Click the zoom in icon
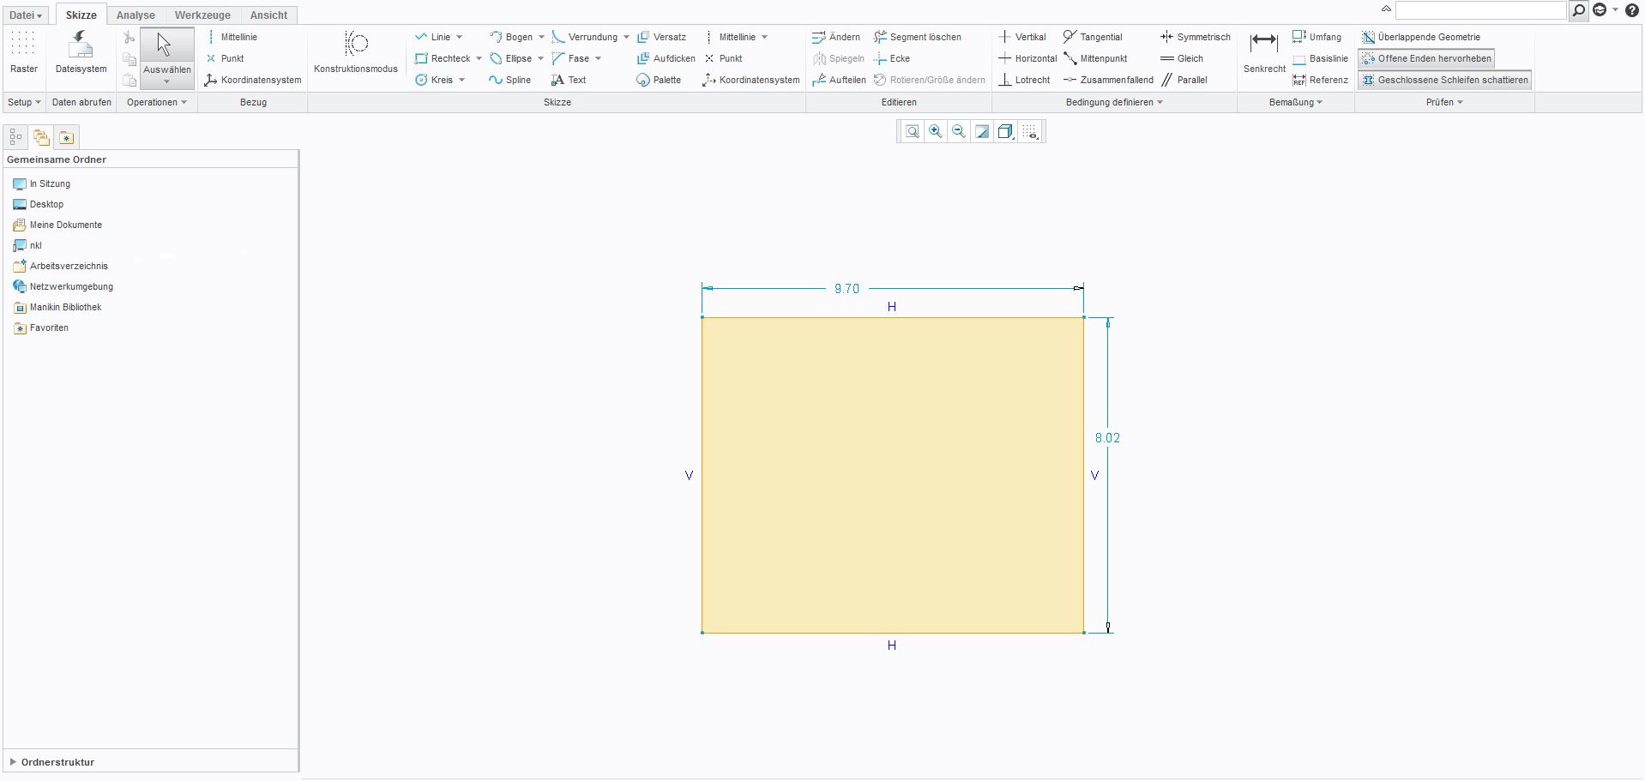1645x781 pixels. click(936, 131)
